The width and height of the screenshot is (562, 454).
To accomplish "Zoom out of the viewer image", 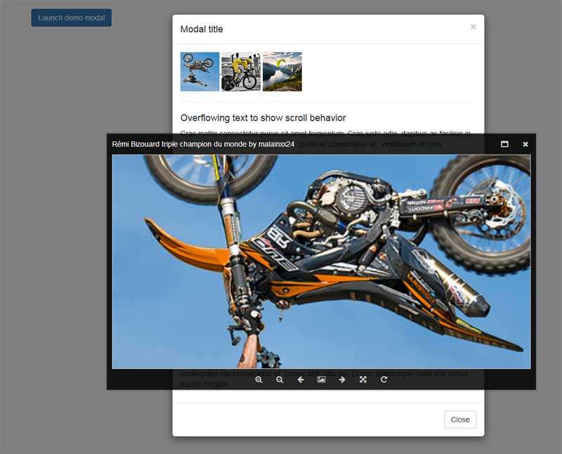I will (280, 380).
